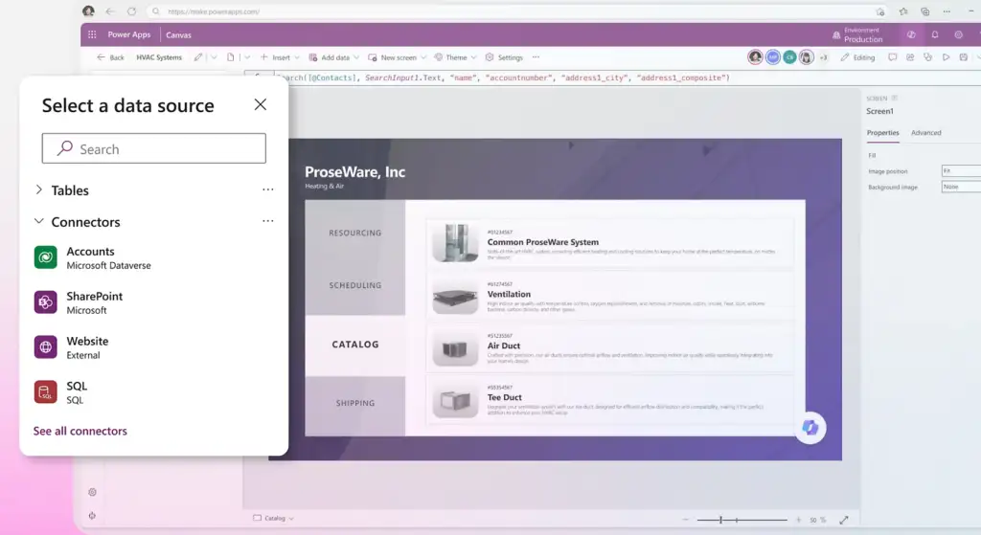
Task: Switch to the Advanced tab
Action: tap(926, 133)
